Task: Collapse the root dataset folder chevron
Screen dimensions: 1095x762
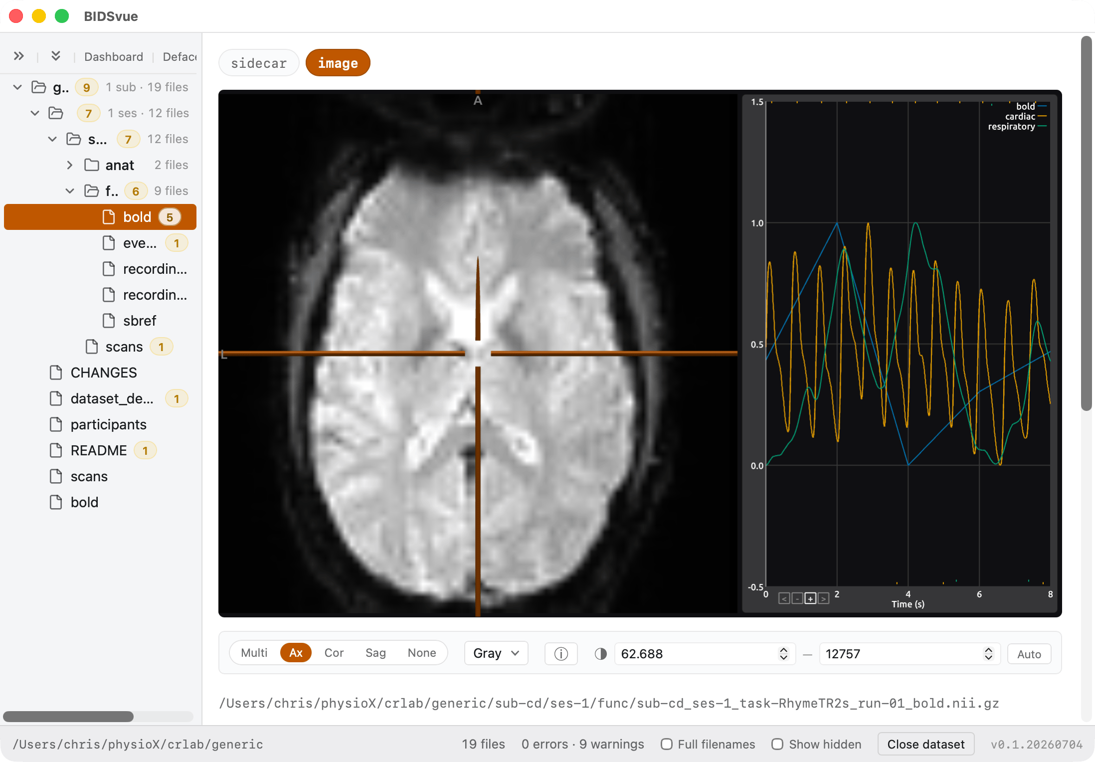Action: pyautogui.click(x=17, y=87)
